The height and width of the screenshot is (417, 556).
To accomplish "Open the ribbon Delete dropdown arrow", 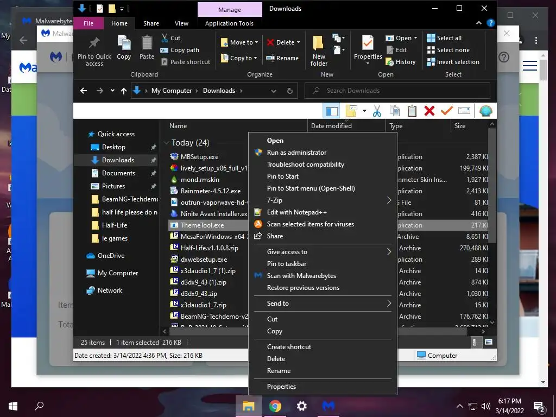I will coord(298,42).
